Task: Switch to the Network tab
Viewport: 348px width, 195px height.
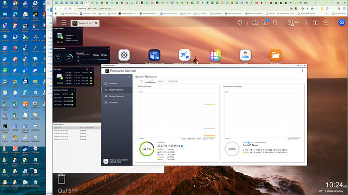Action: click(160, 81)
